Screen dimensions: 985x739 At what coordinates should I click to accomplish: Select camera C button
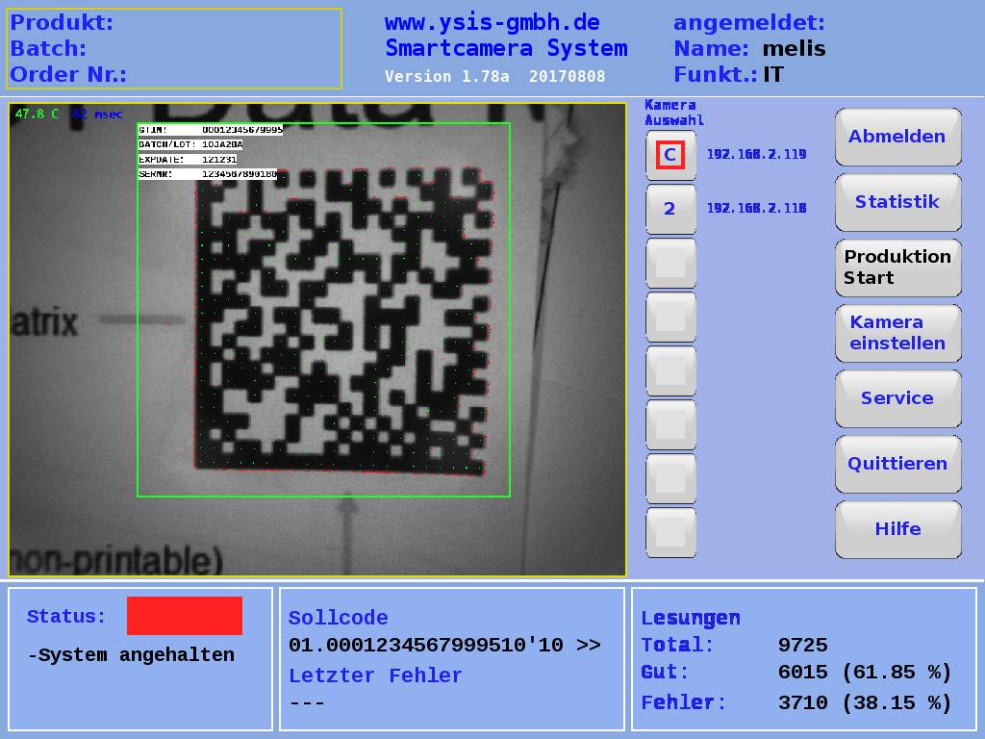(x=670, y=155)
